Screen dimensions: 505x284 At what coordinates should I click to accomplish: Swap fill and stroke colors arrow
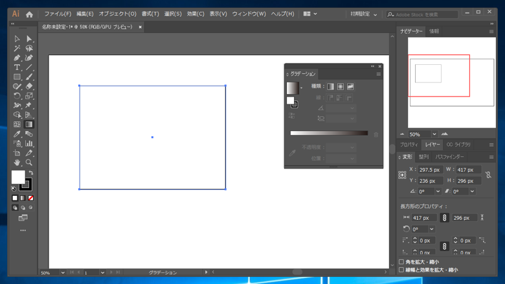coord(31,172)
